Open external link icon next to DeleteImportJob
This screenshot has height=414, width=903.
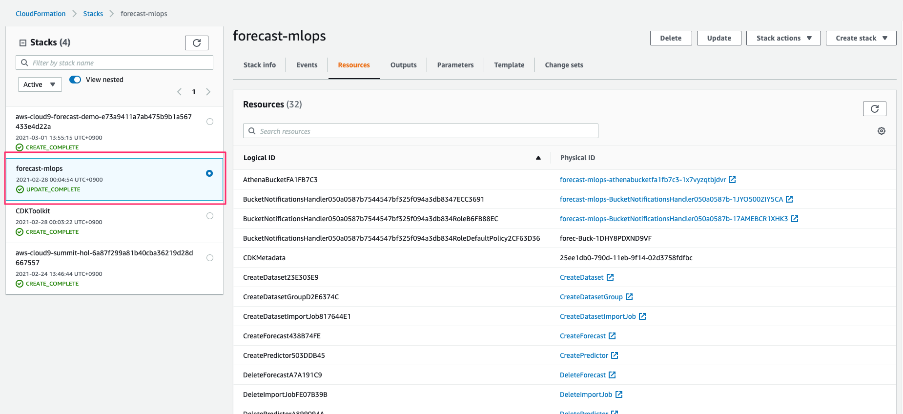click(x=619, y=394)
